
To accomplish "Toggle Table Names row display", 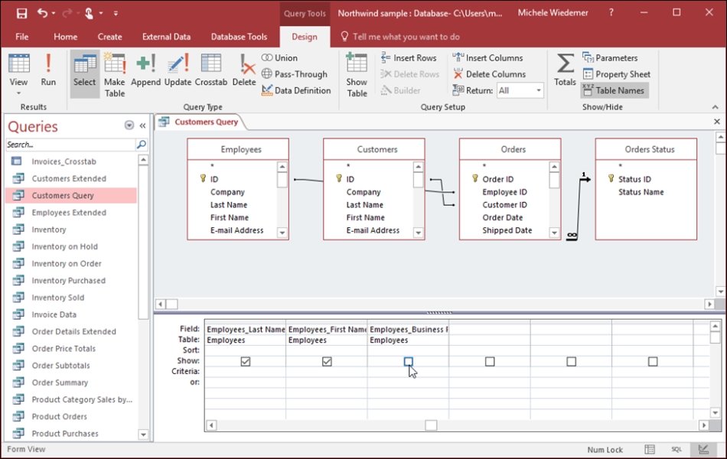I will [x=614, y=90].
